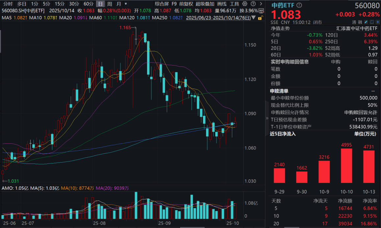Select the 周 weekly period tab
The height and width of the screenshot is (228, 381).
point(110,4)
